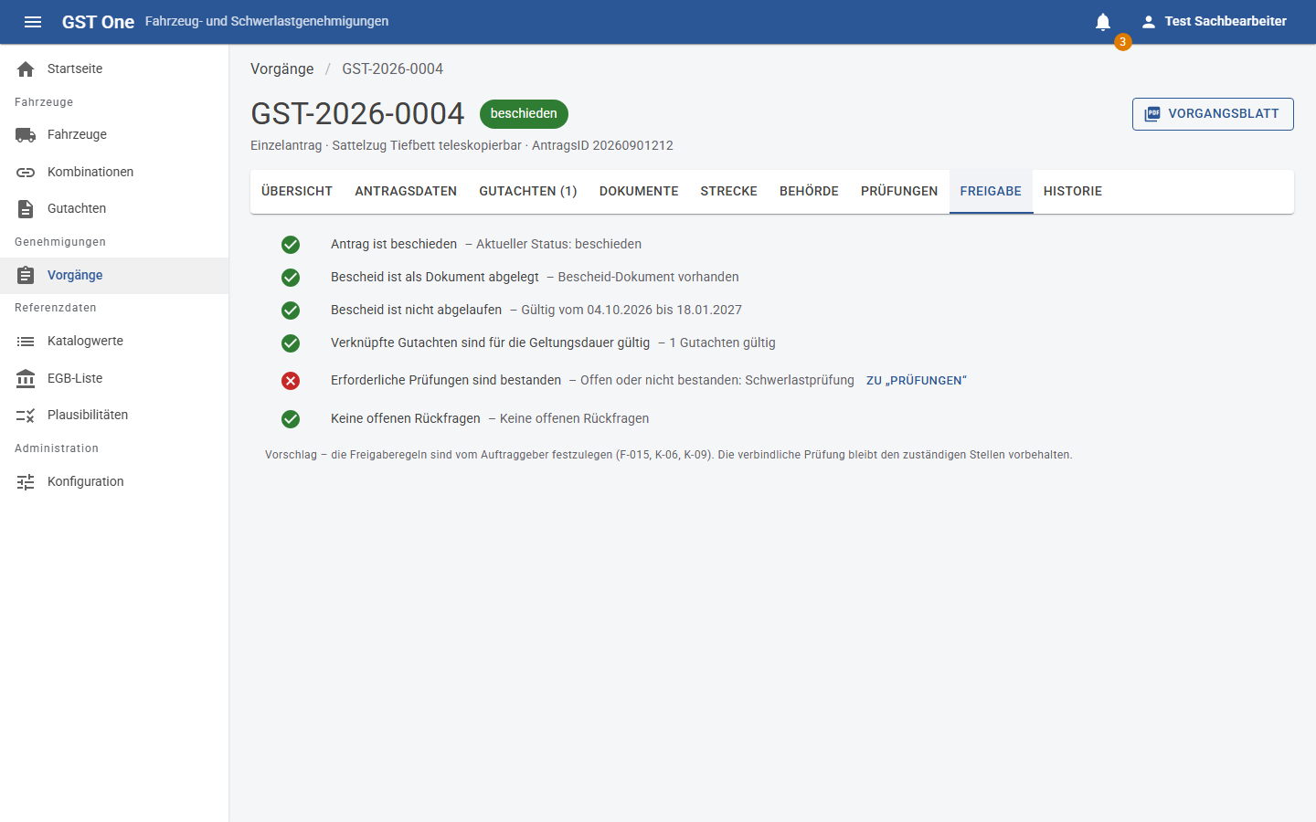This screenshot has width=1316, height=822.
Task: Click green check beside 'Keine offenen Rückfragen'
Action: point(291,419)
